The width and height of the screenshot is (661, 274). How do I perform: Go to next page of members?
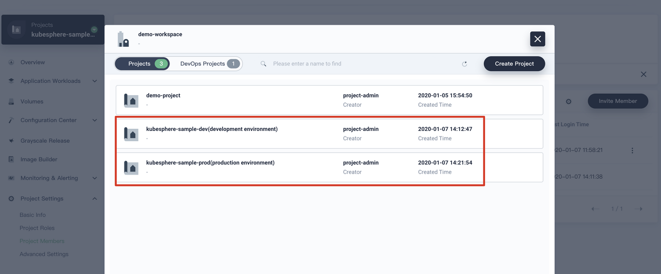click(638, 209)
